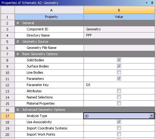The height and width of the screenshot is (139, 156).
Task: Collapse the Advanced Geometry Options section
Action: point(18,110)
